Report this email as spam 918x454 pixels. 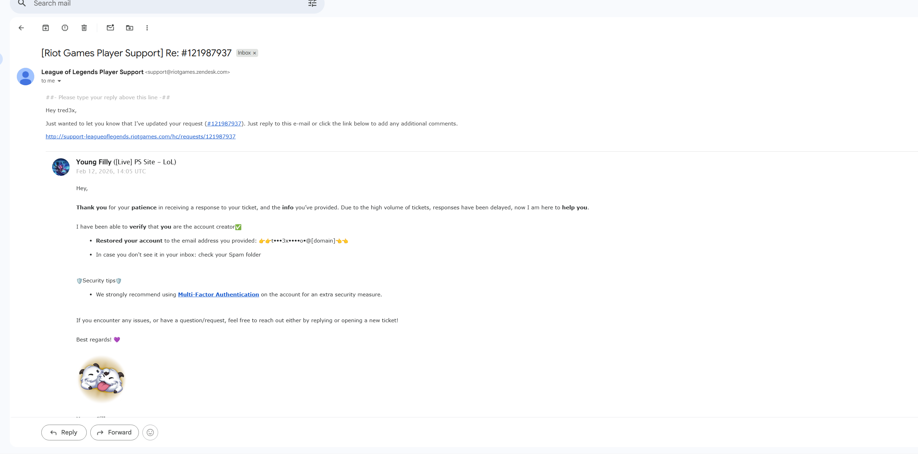coord(65,28)
